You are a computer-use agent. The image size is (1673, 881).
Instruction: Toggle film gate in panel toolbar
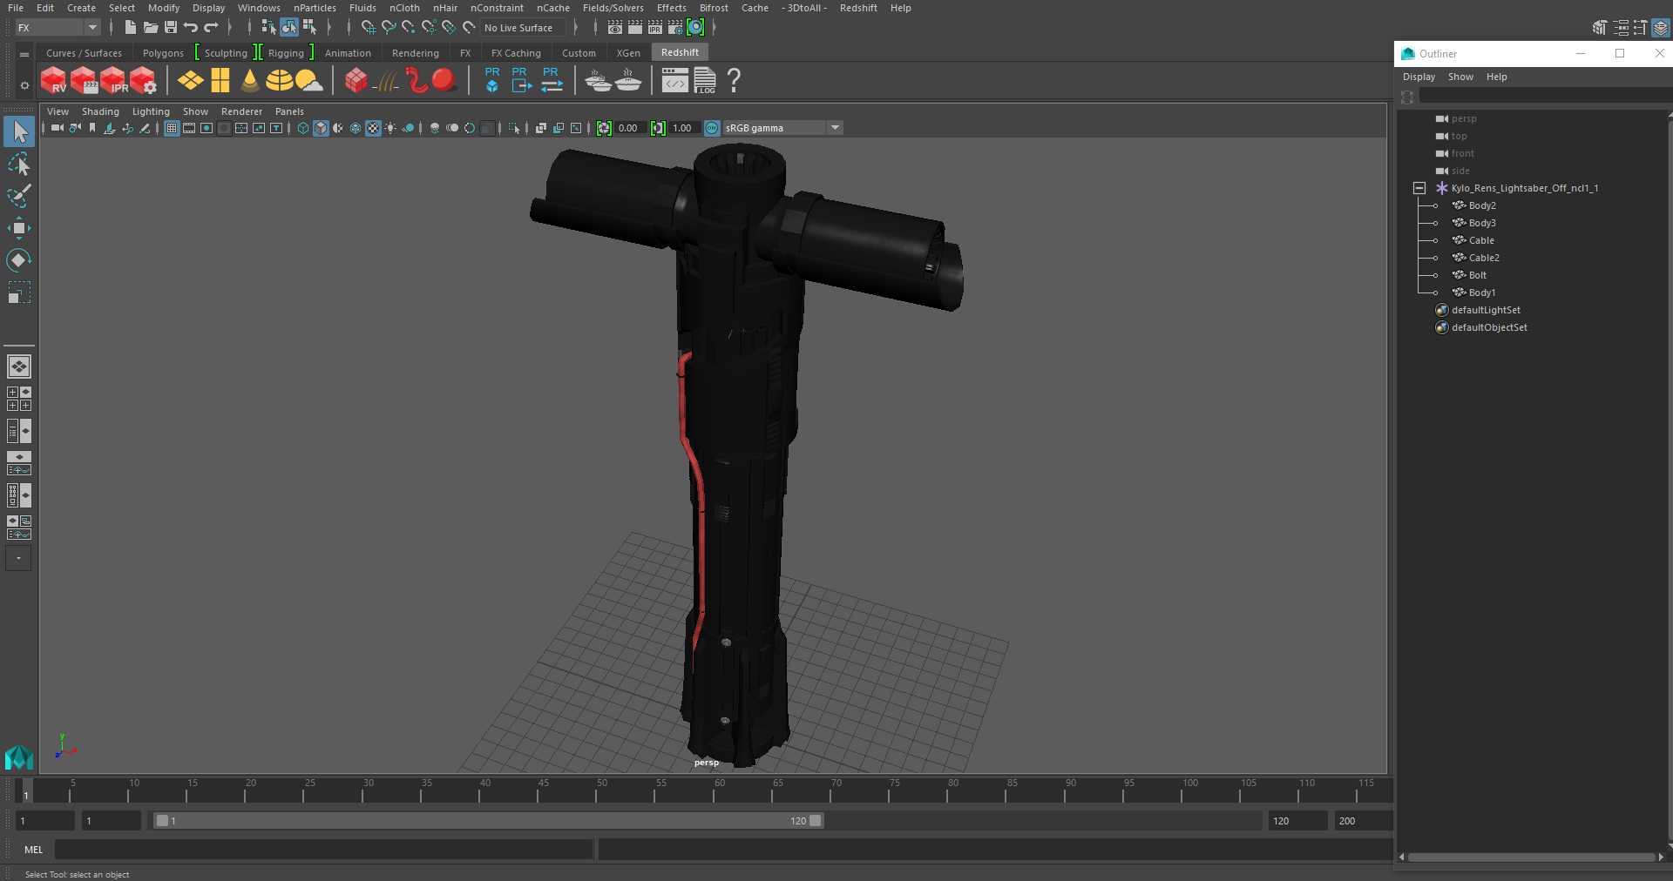[x=189, y=128]
